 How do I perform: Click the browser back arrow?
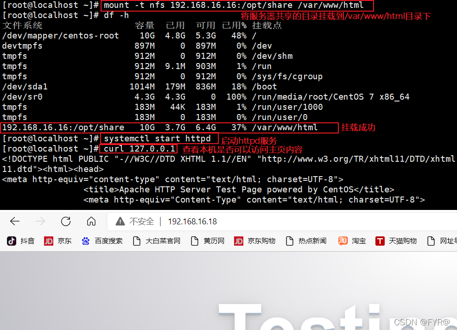click(14, 221)
